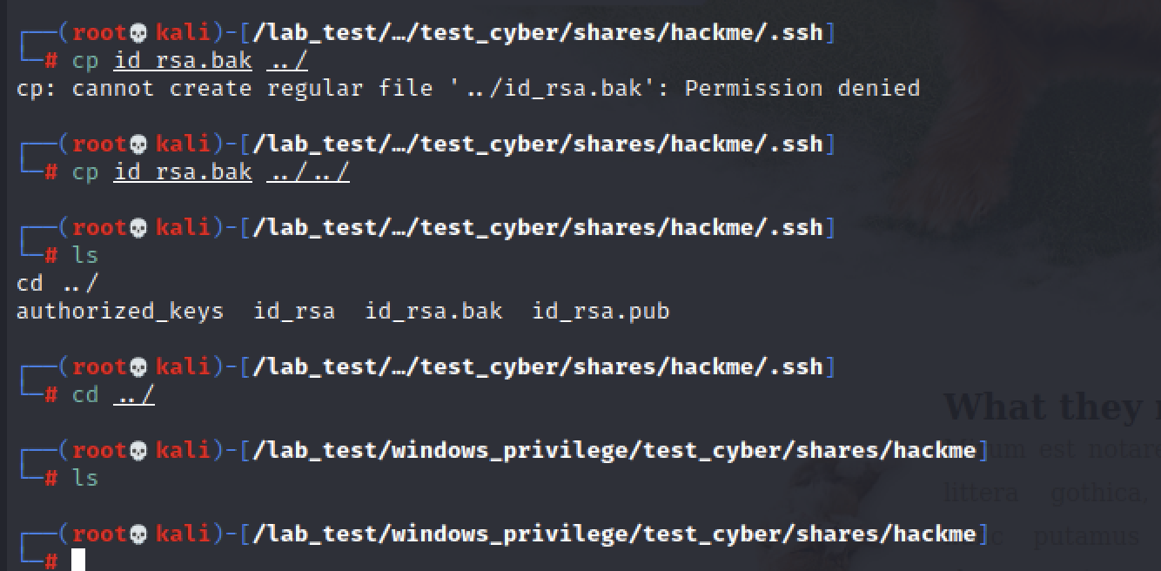Click the terminal cursor block on the last prompt
This screenshot has height=571, width=1161.
tap(78, 560)
